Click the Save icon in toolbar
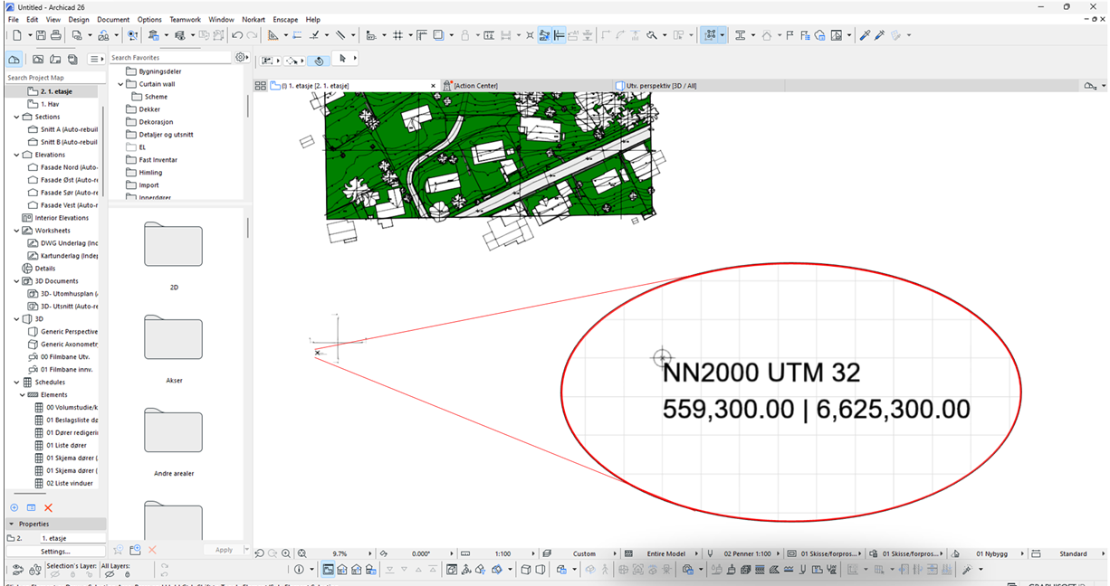Viewport: 1110px width, 586px height. (x=41, y=35)
